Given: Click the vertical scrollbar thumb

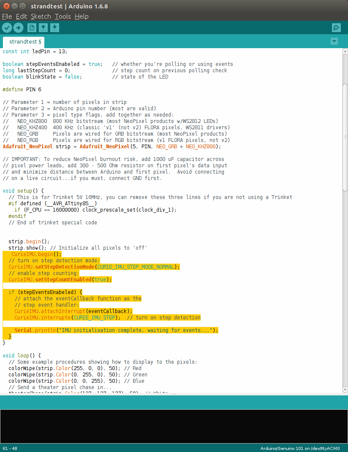Looking at the screenshot, I should coord(345,137).
